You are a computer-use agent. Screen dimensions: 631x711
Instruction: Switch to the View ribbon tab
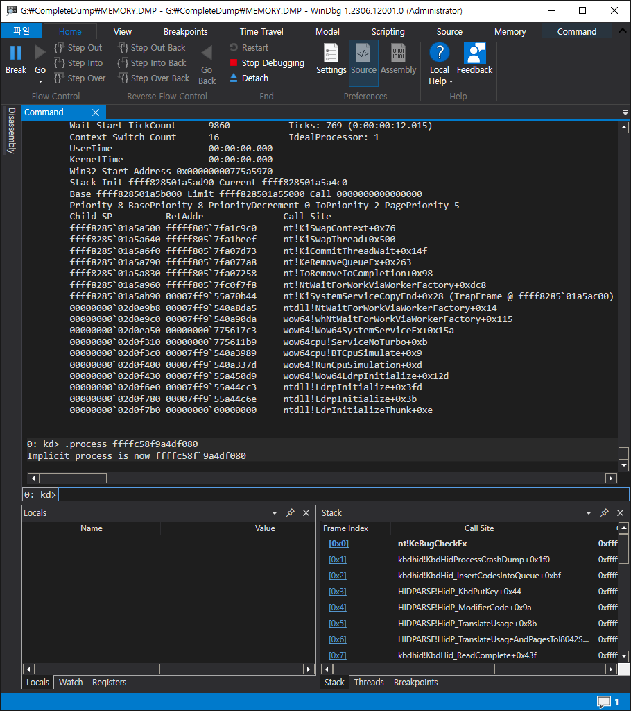click(x=122, y=32)
